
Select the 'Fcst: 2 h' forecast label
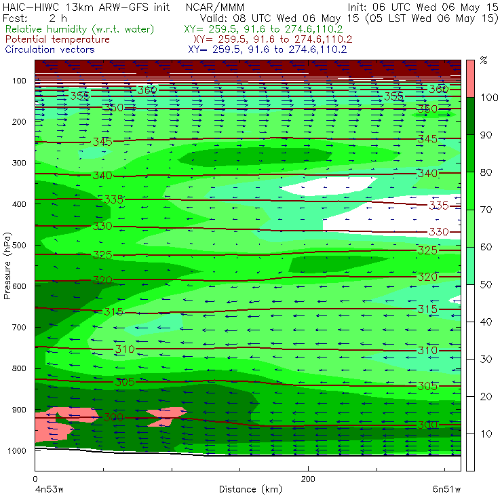(35, 18)
